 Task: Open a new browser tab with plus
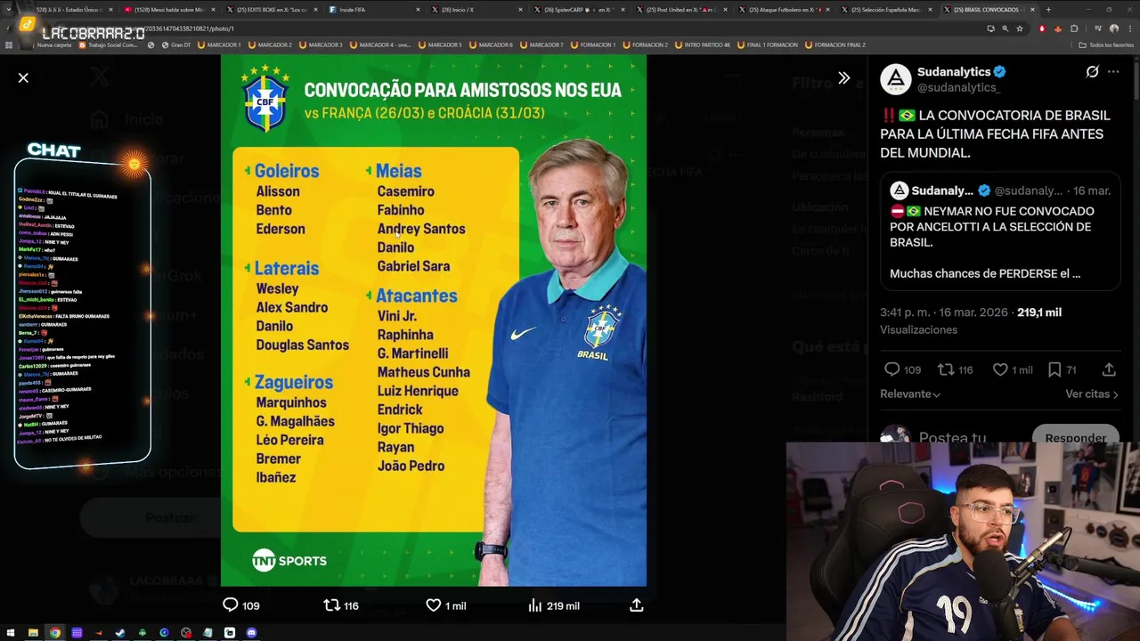1048,10
